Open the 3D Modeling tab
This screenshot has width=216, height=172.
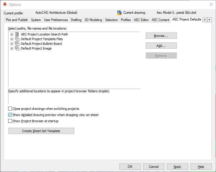(93, 20)
